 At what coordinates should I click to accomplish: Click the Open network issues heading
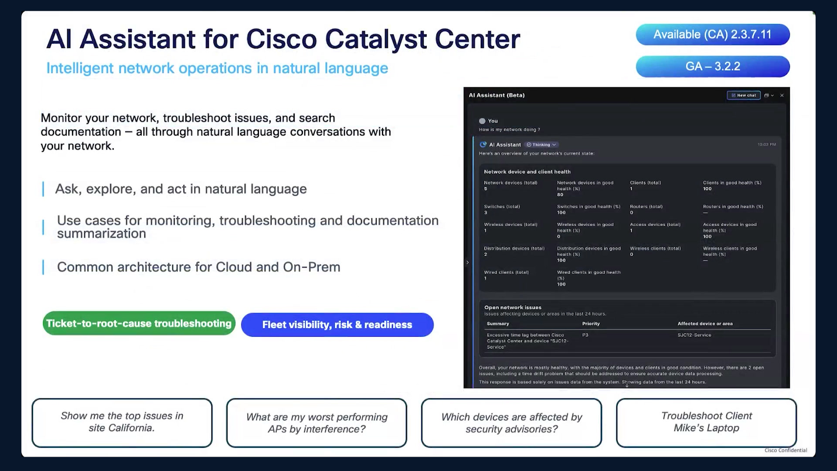(513, 307)
